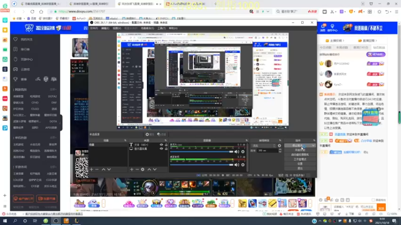Click Settings button in OBS controls

point(300,164)
